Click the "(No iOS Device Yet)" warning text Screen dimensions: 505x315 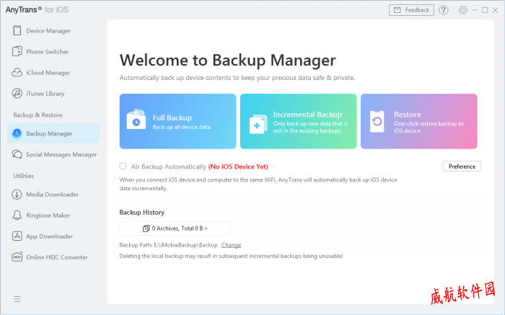pos(238,167)
